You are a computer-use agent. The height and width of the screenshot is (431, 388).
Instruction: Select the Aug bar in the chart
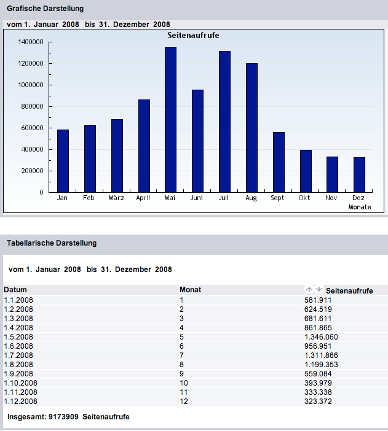pos(251,128)
